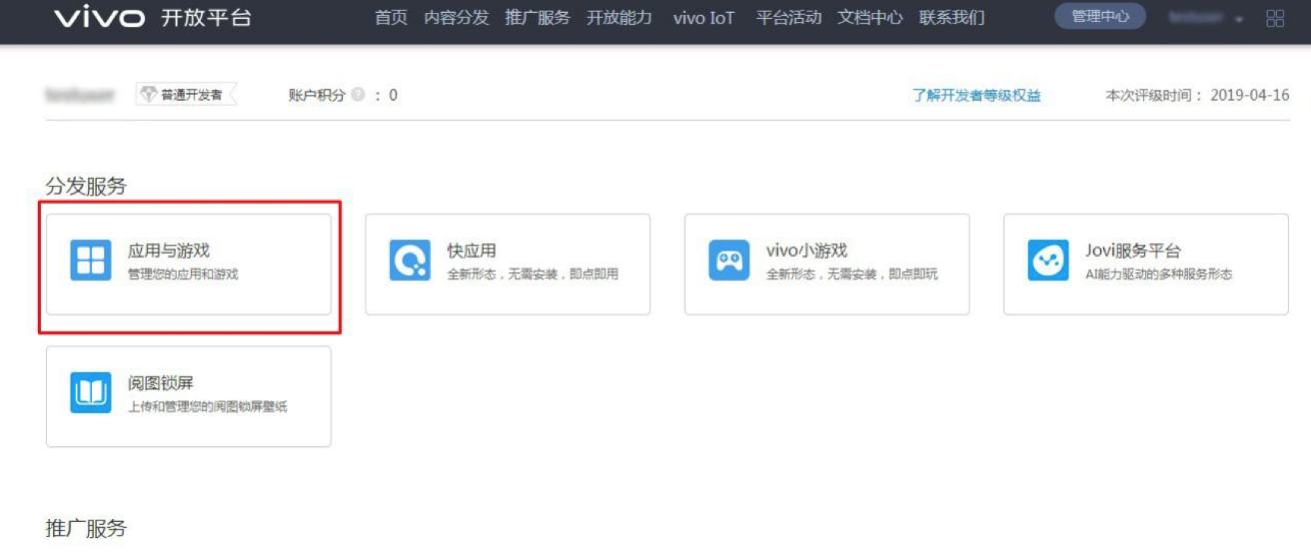Open the vivo IoT menu item
The height and width of the screenshot is (553, 1311).
click(704, 17)
